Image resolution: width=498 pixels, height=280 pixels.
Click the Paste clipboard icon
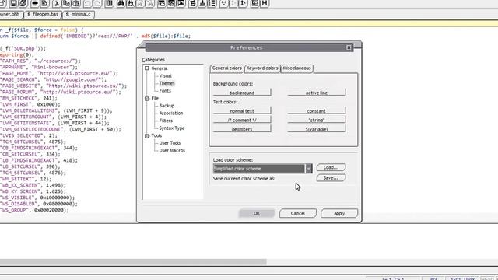[x=76, y=3]
